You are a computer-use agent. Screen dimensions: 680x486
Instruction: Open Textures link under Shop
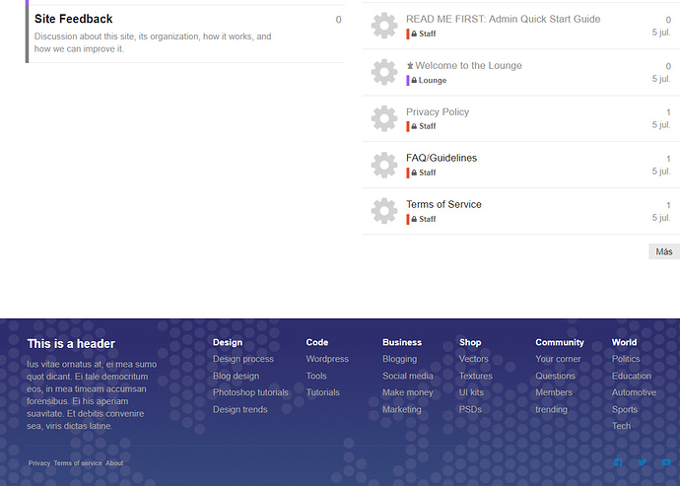point(476,376)
